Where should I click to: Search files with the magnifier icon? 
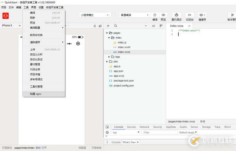115,26
